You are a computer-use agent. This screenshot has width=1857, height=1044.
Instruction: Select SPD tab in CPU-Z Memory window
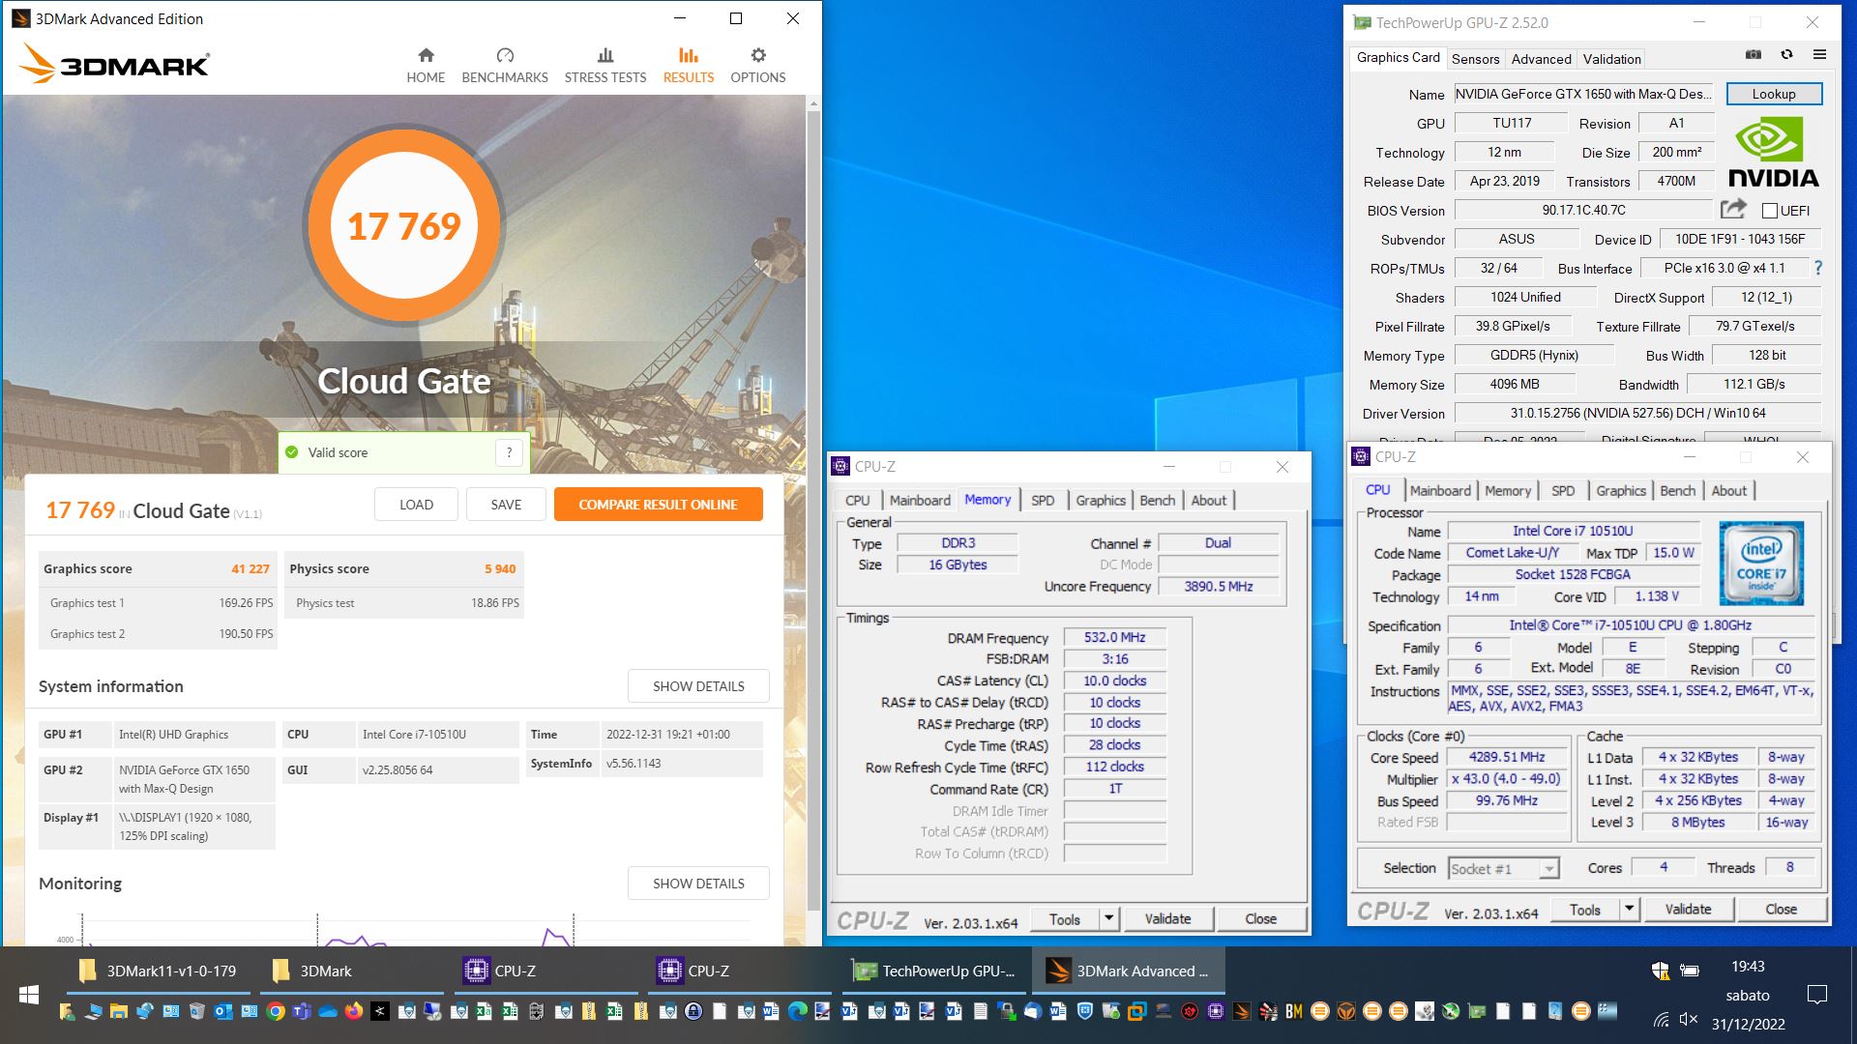coord(1043,500)
